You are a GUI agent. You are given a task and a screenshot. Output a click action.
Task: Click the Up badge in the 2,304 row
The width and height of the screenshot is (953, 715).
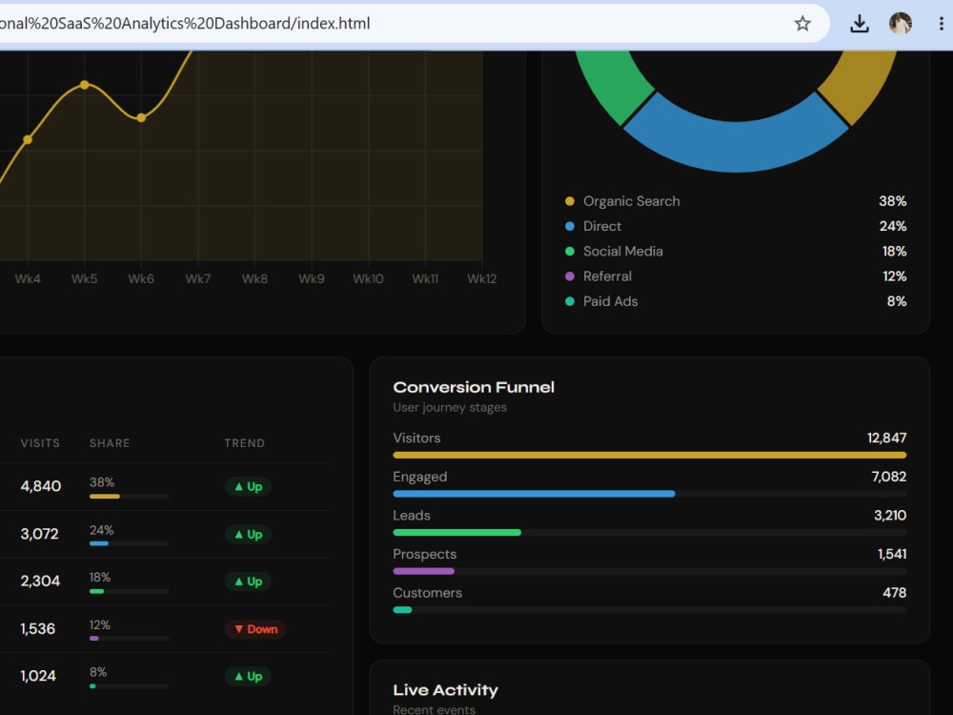pos(248,582)
